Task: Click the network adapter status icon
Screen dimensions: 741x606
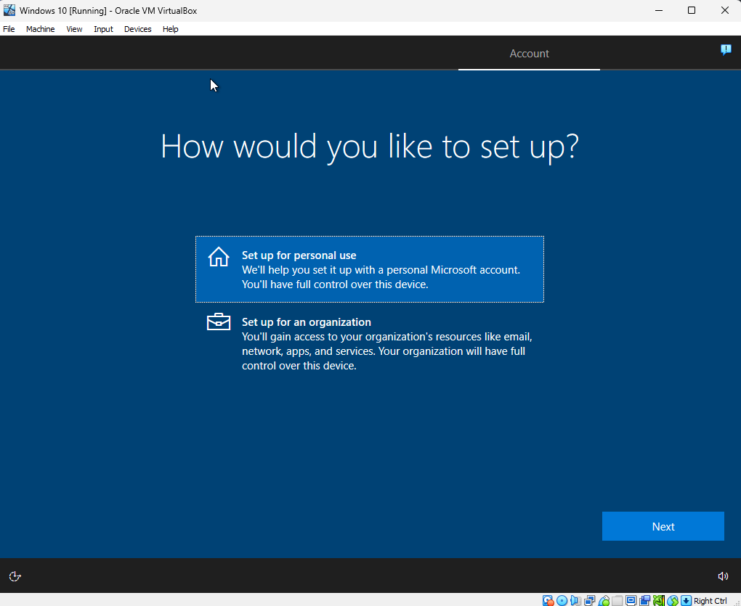Action: coord(590,600)
